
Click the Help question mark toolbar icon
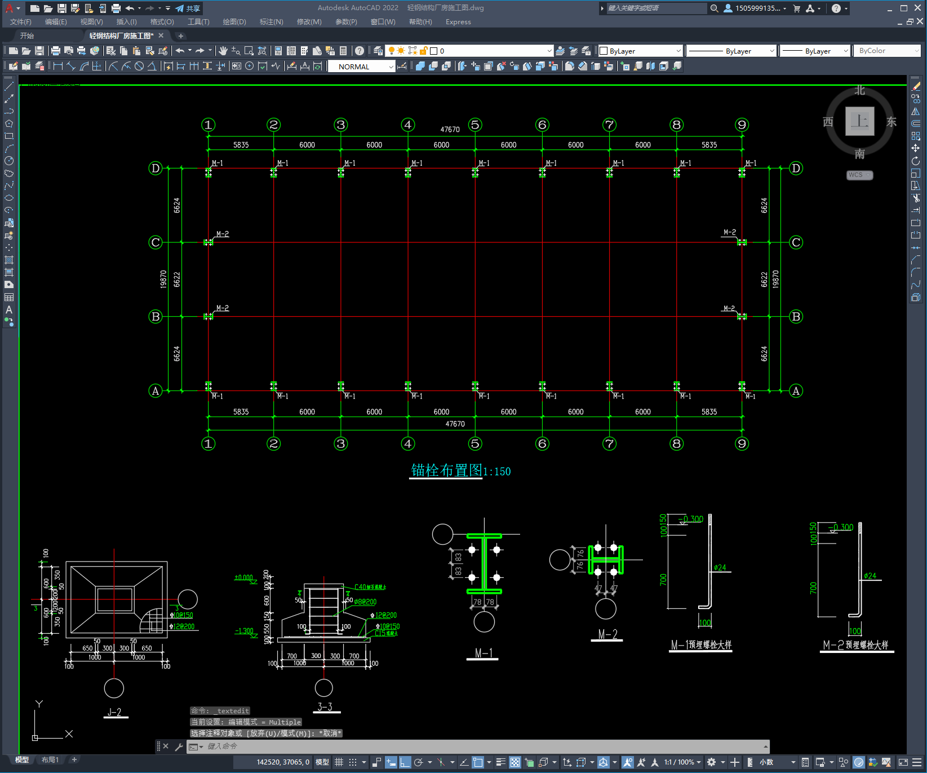(x=360, y=51)
